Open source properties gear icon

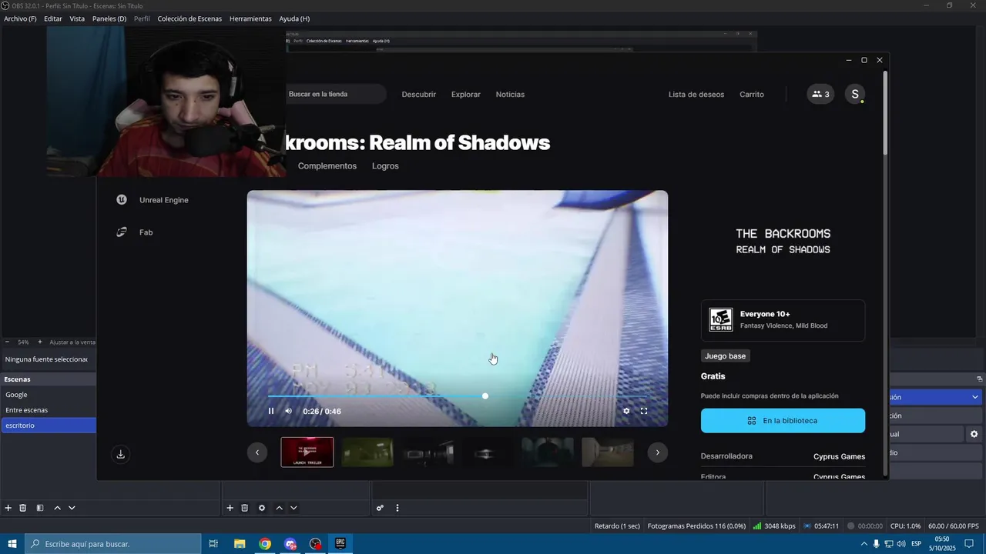coord(262,508)
